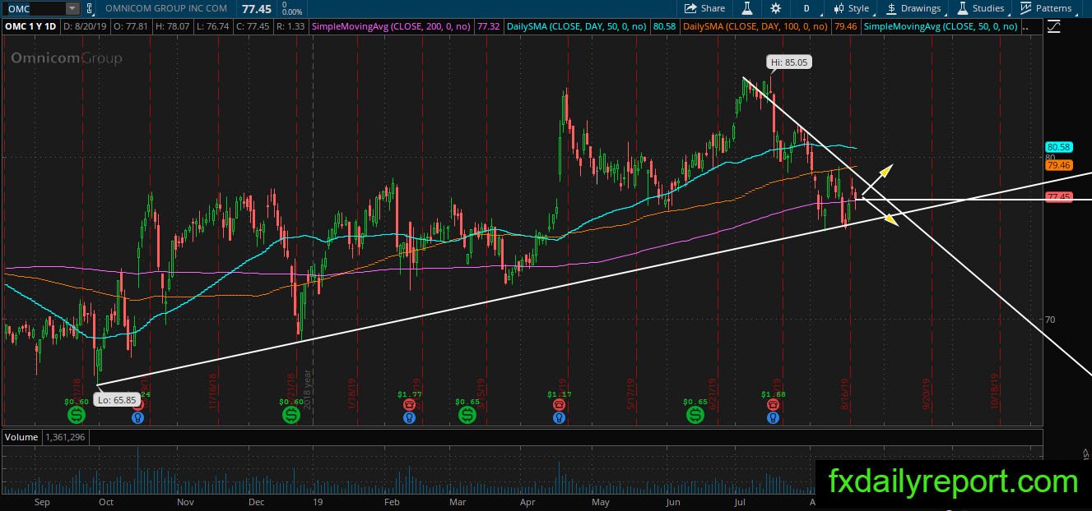Click the blue lightbulb icon below $1.17
This screenshot has width=1092, height=511.
[560, 418]
